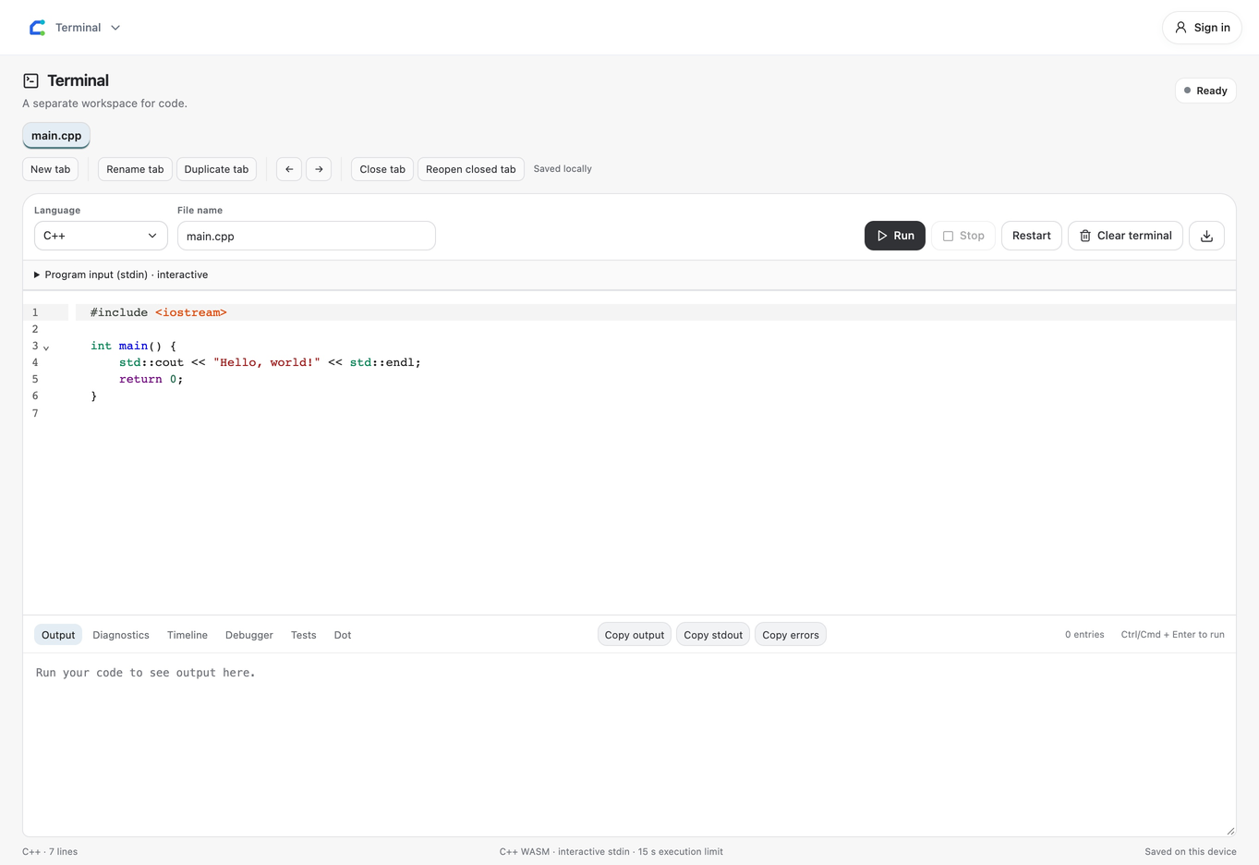Select the main.cpp tab
This screenshot has height=865, width=1259.
click(56, 136)
